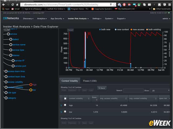Expand the context learn time node
The height and width of the screenshot is (129, 173).
6,77
